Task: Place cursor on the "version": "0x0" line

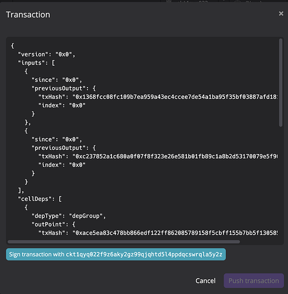Action: coord(46,54)
